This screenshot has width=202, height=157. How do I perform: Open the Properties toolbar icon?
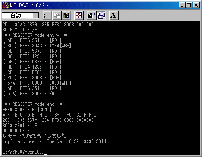point(92,16)
